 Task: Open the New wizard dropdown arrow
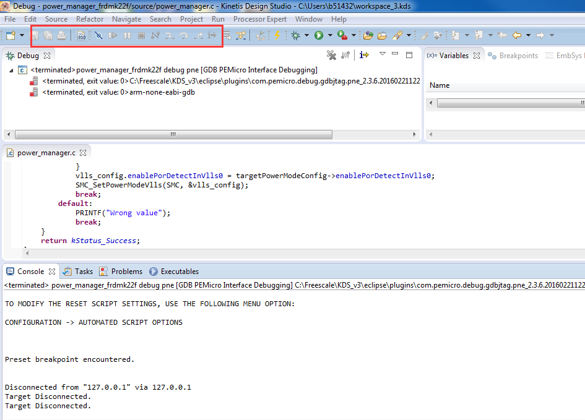(22, 35)
